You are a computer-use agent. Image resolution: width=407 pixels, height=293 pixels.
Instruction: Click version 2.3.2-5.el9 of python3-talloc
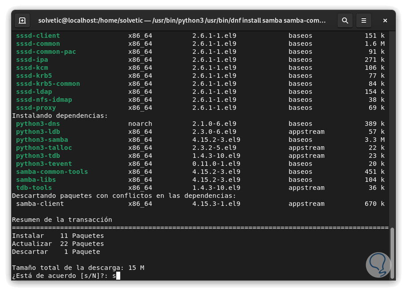click(214, 148)
